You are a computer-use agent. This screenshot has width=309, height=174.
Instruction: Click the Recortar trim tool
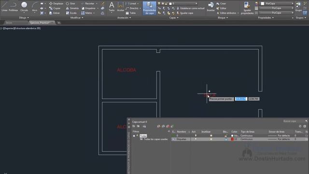click(88, 3)
